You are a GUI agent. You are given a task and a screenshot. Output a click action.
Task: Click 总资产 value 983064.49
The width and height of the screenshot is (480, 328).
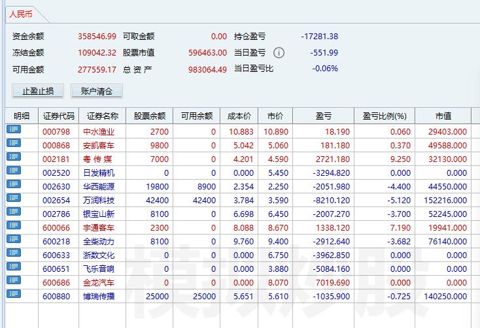[207, 70]
